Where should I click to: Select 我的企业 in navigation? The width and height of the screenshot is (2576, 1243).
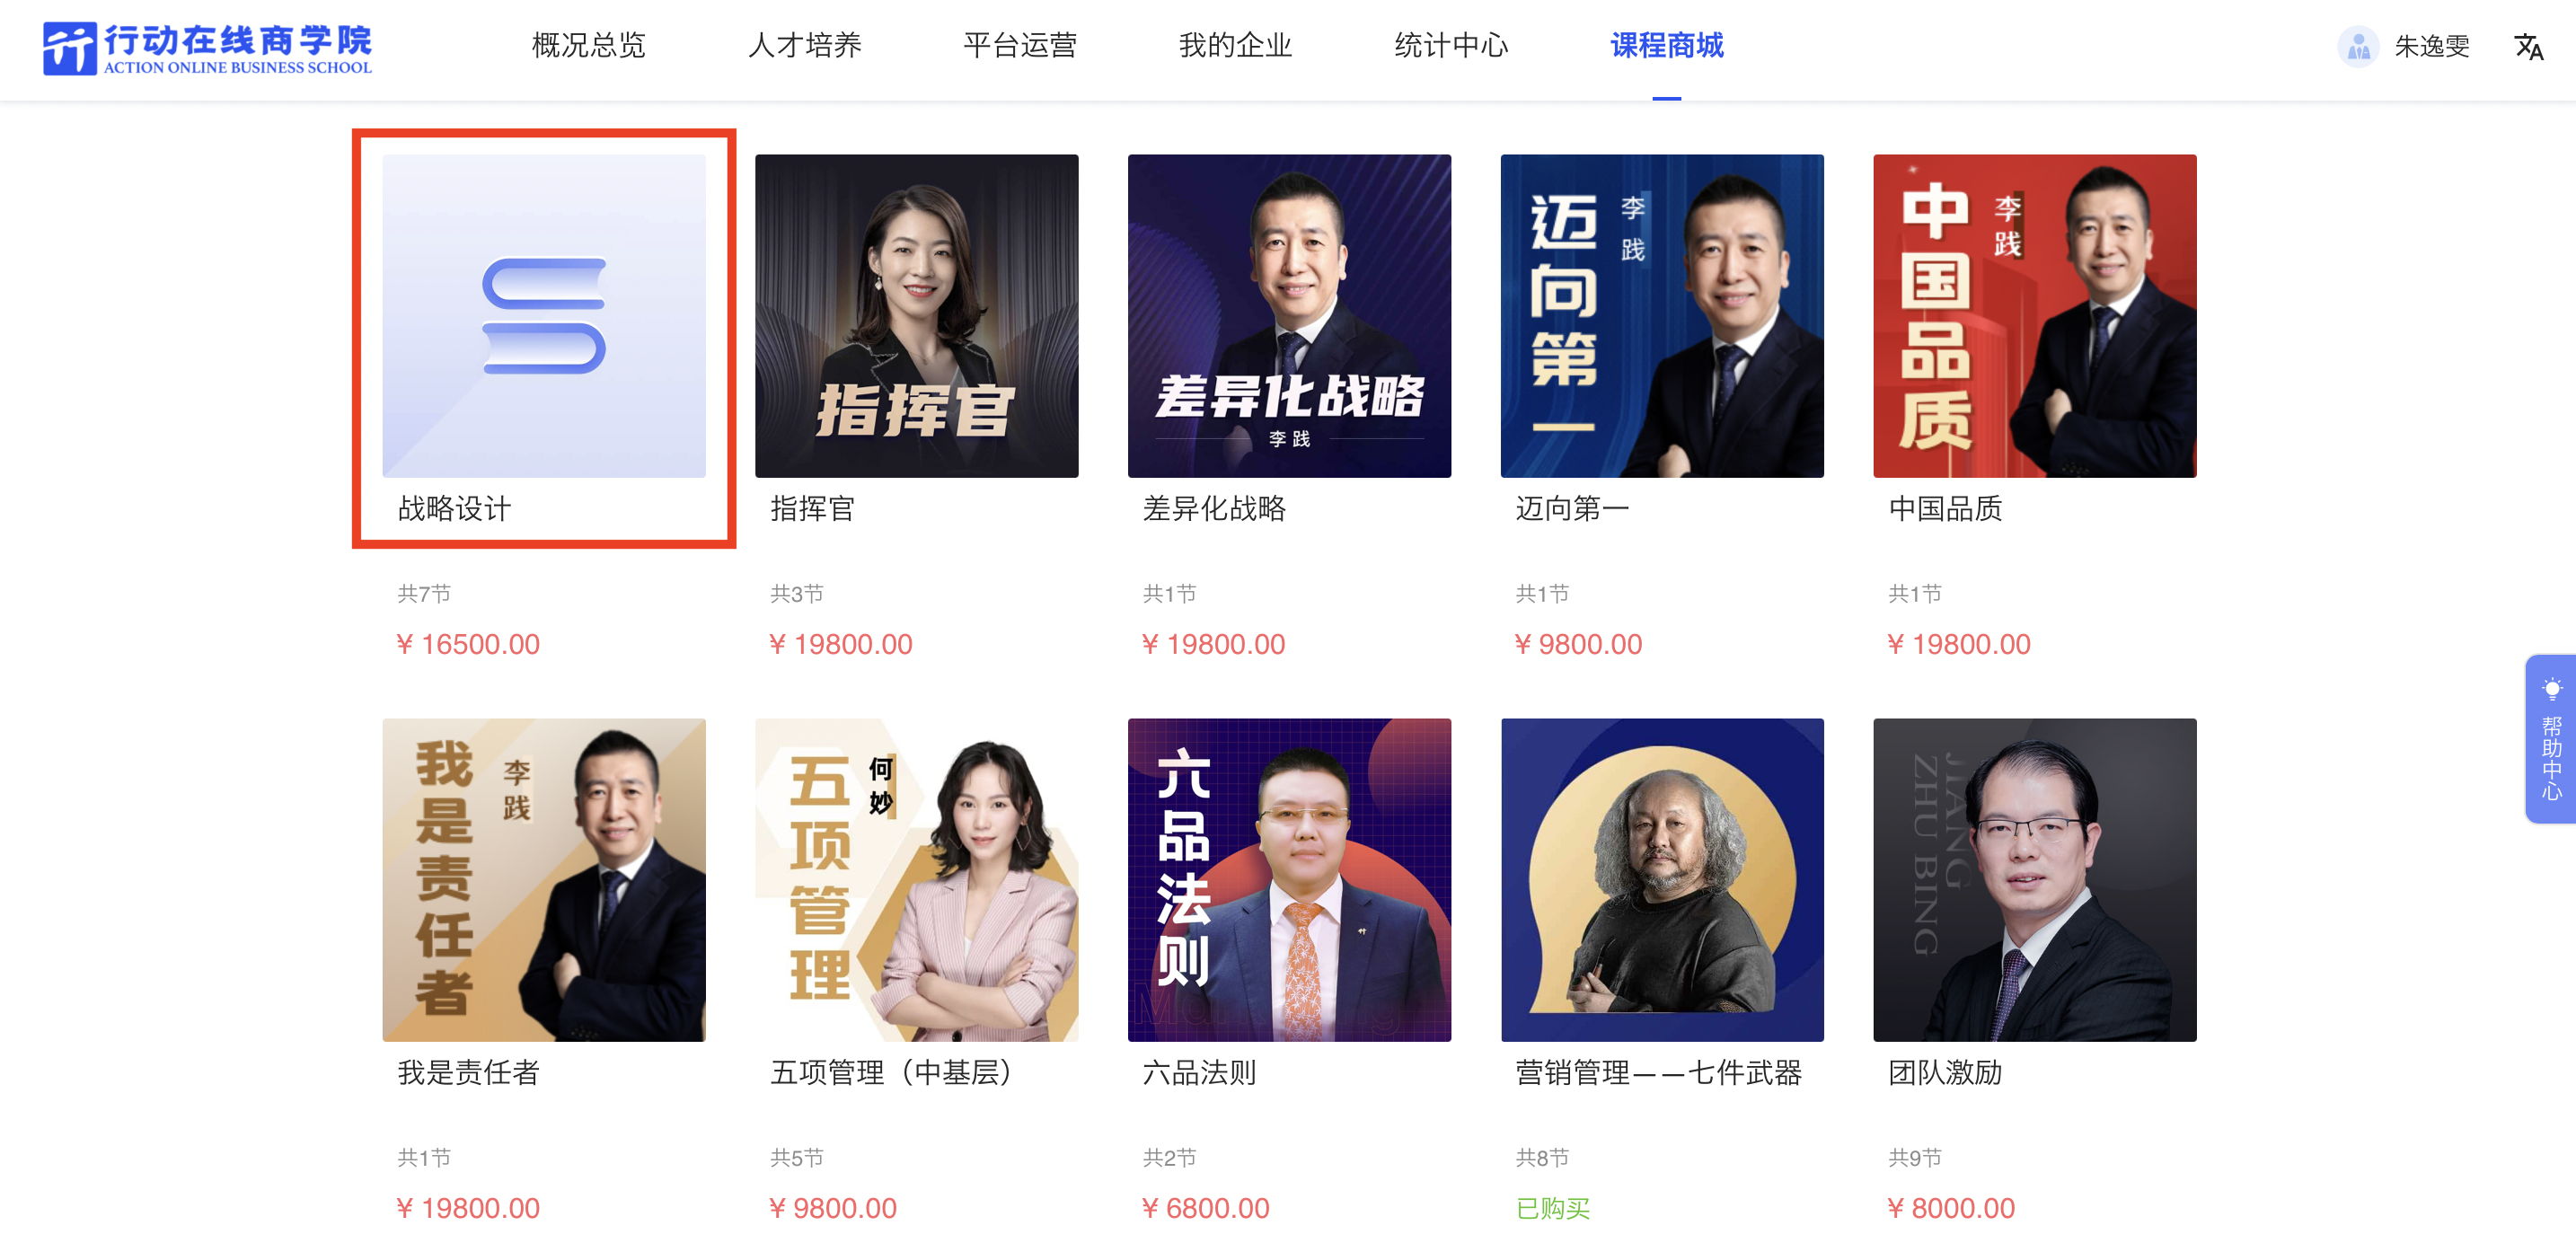point(1236,46)
